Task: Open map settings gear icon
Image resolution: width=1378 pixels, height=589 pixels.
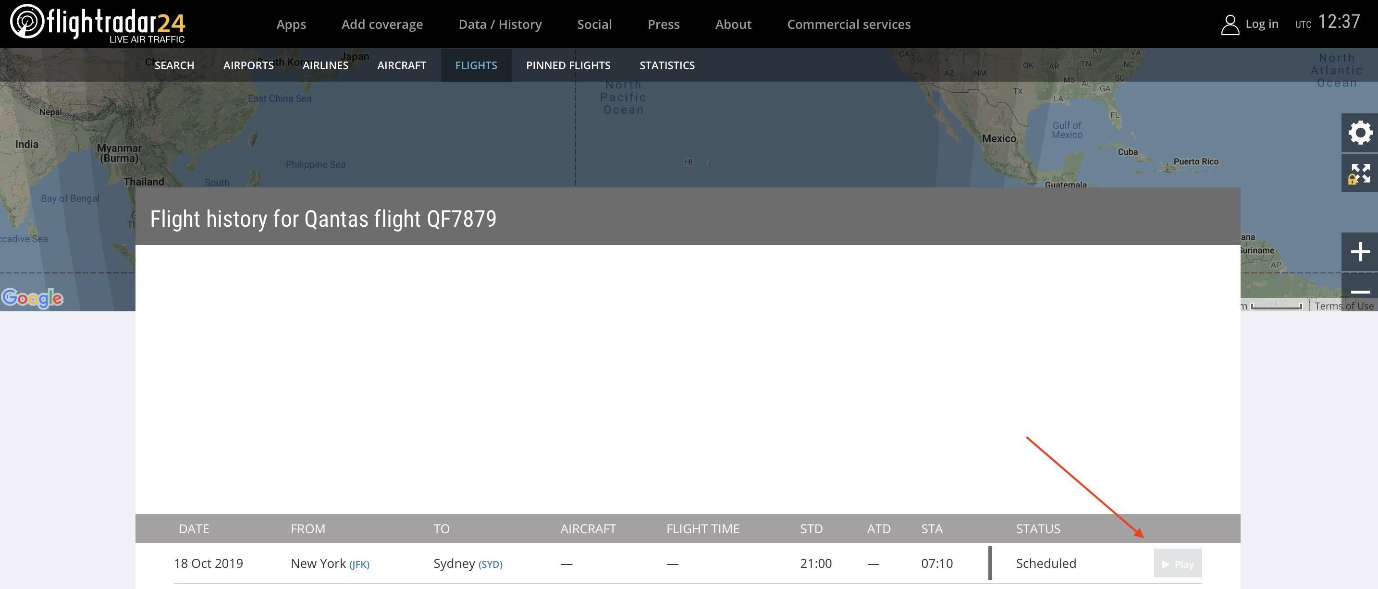Action: (x=1359, y=133)
